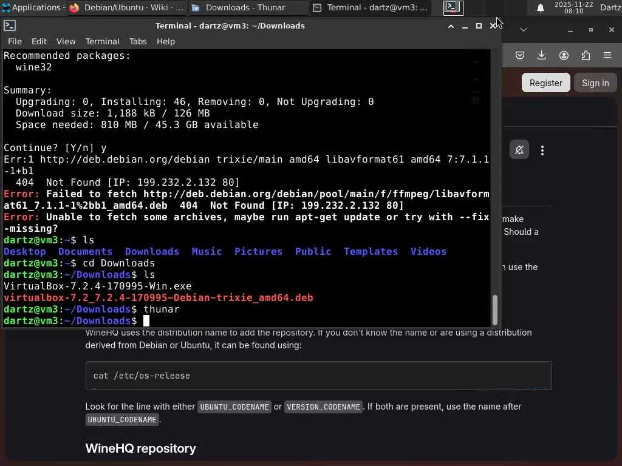Click the Music directory name in ls output
This screenshot has height=466, width=622.
(207, 252)
